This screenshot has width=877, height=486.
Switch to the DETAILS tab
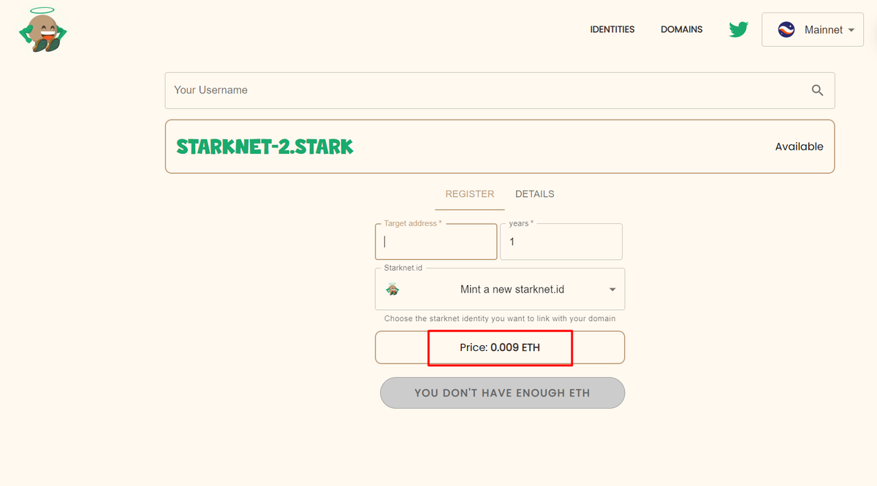(535, 194)
